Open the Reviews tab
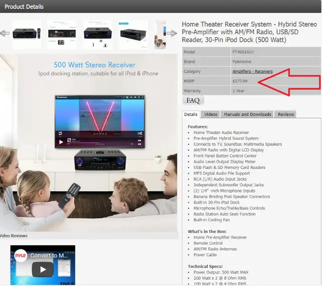322x286 pixels. [x=286, y=114]
